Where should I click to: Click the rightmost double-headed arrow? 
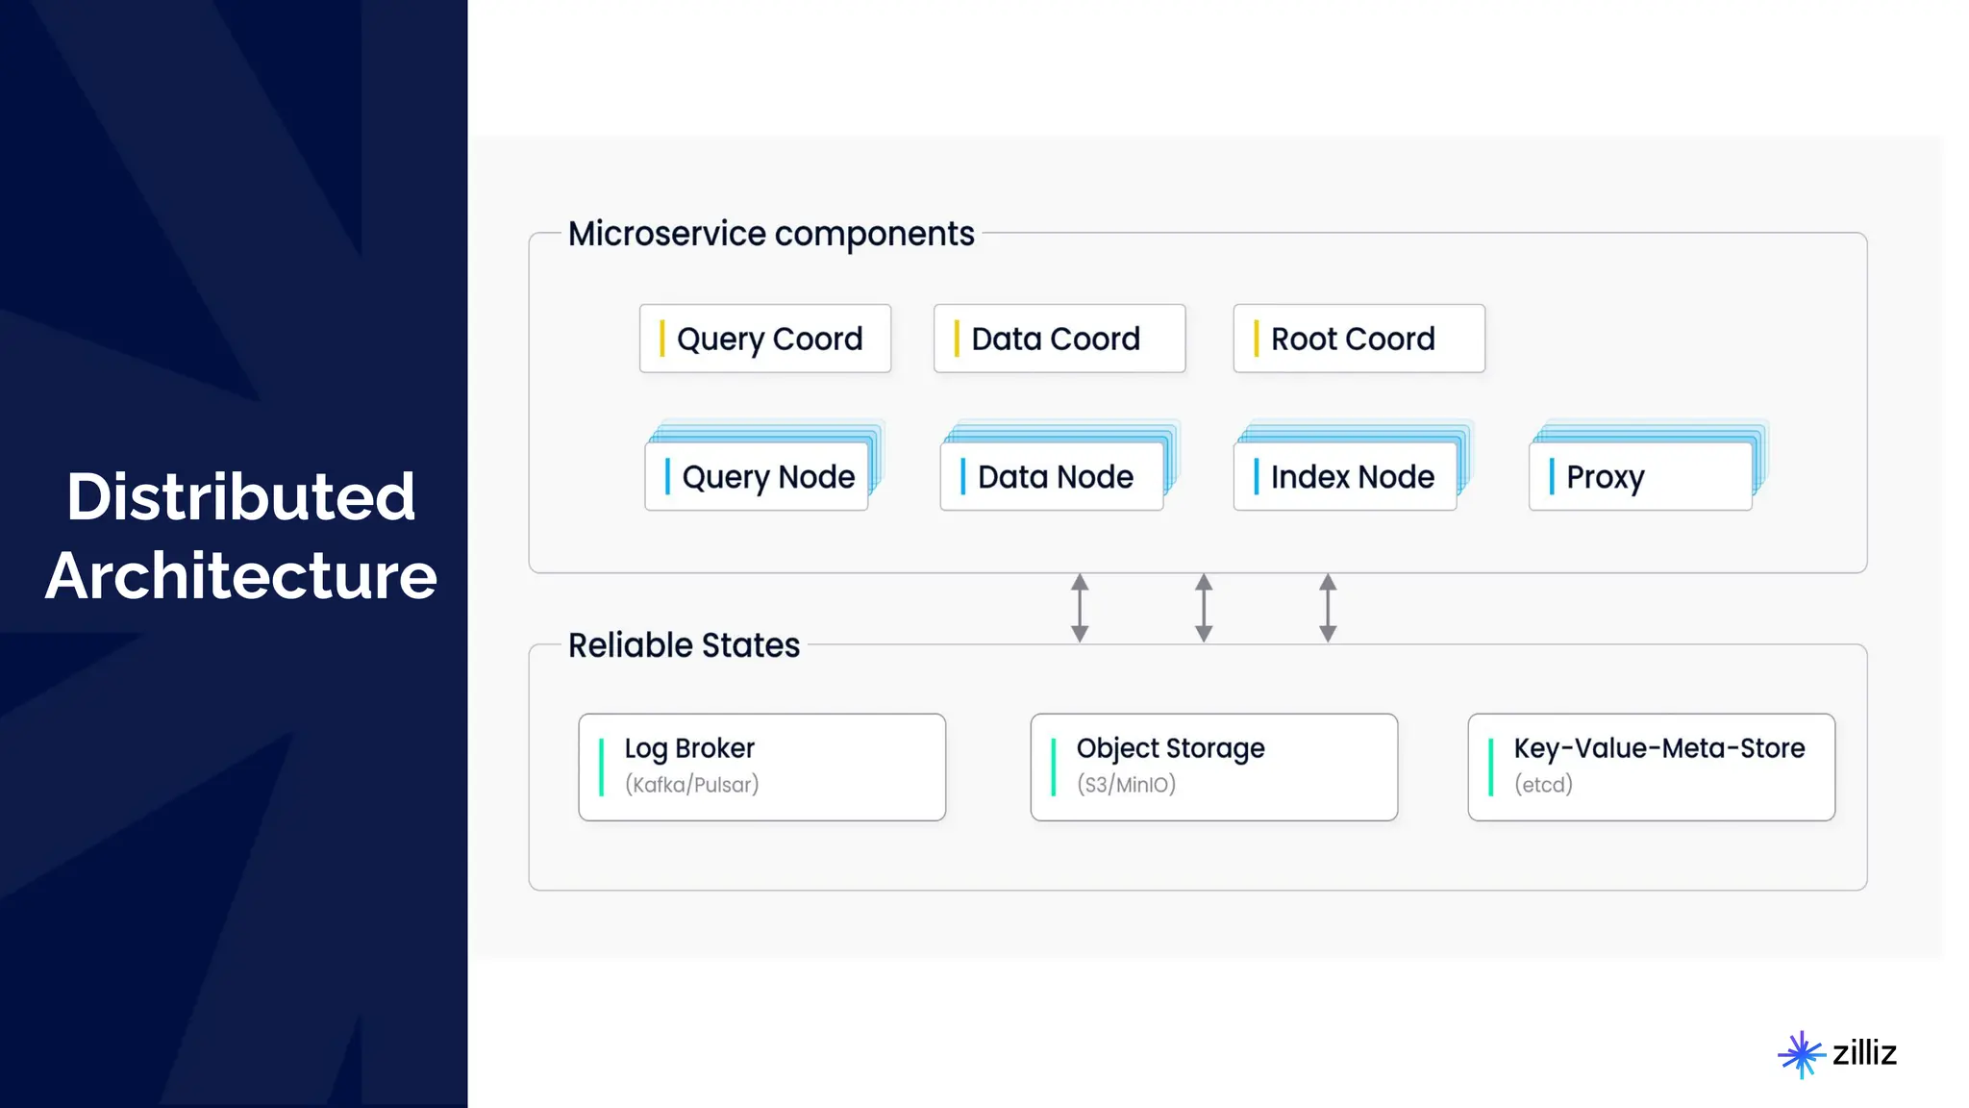click(1328, 608)
